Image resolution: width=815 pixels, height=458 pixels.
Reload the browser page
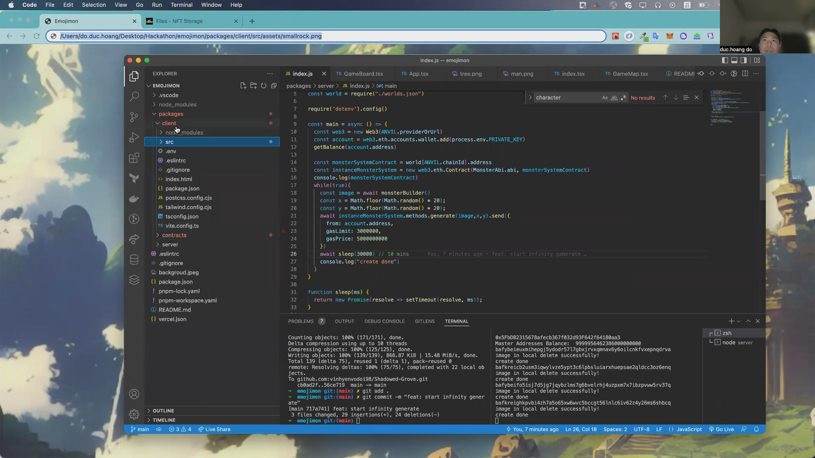tap(37, 36)
